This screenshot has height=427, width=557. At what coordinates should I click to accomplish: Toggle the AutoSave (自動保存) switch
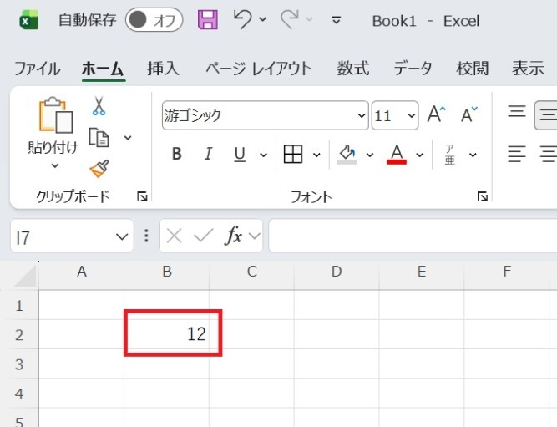[154, 20]
